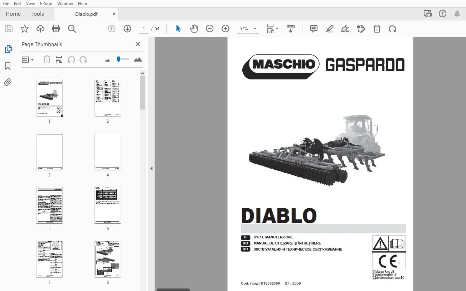
Task: Rotate thumbnails clockwise in the panel
Action: click(x=83, y=59)
